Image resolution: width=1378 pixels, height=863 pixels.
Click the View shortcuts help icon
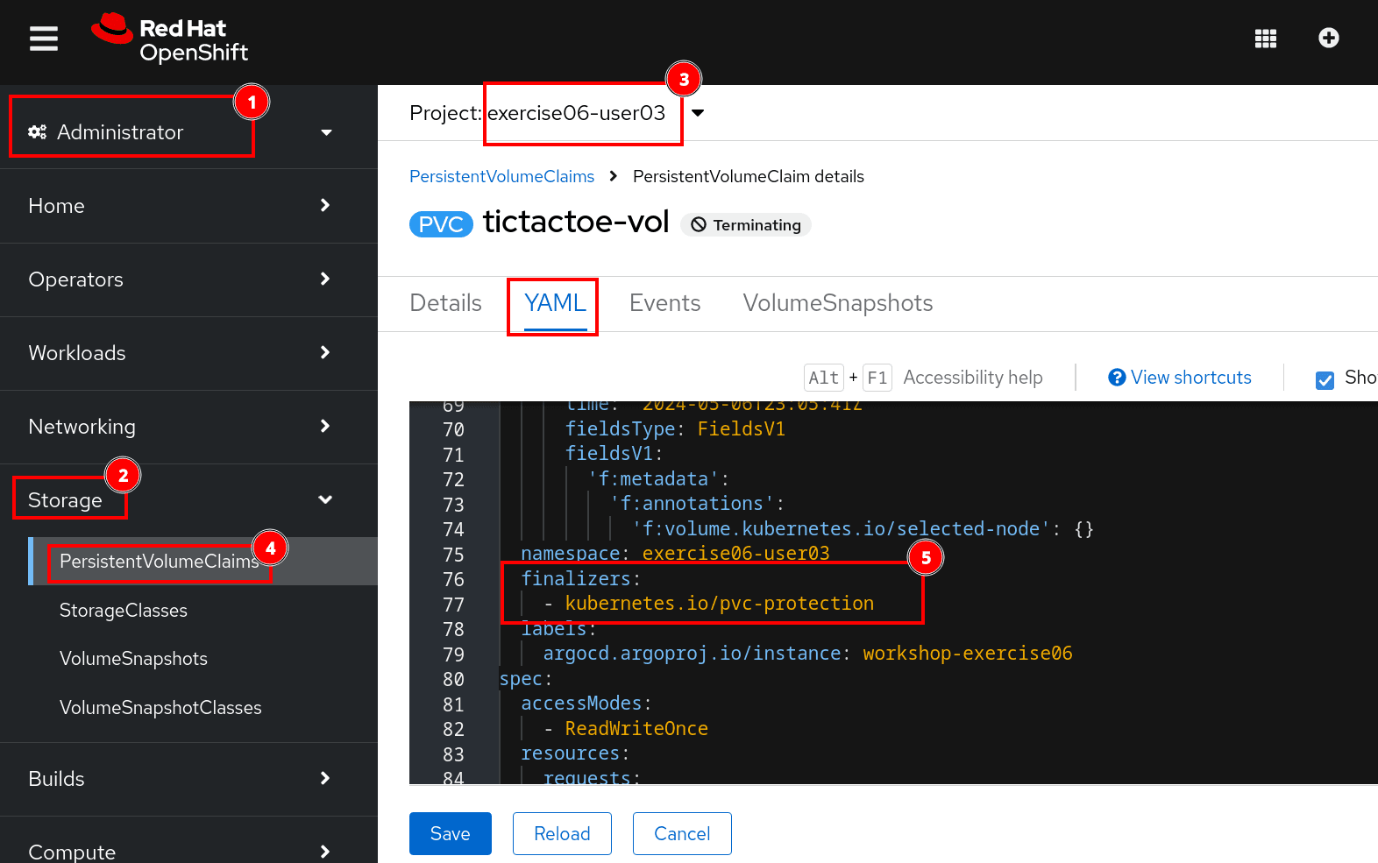(1116, 378)
